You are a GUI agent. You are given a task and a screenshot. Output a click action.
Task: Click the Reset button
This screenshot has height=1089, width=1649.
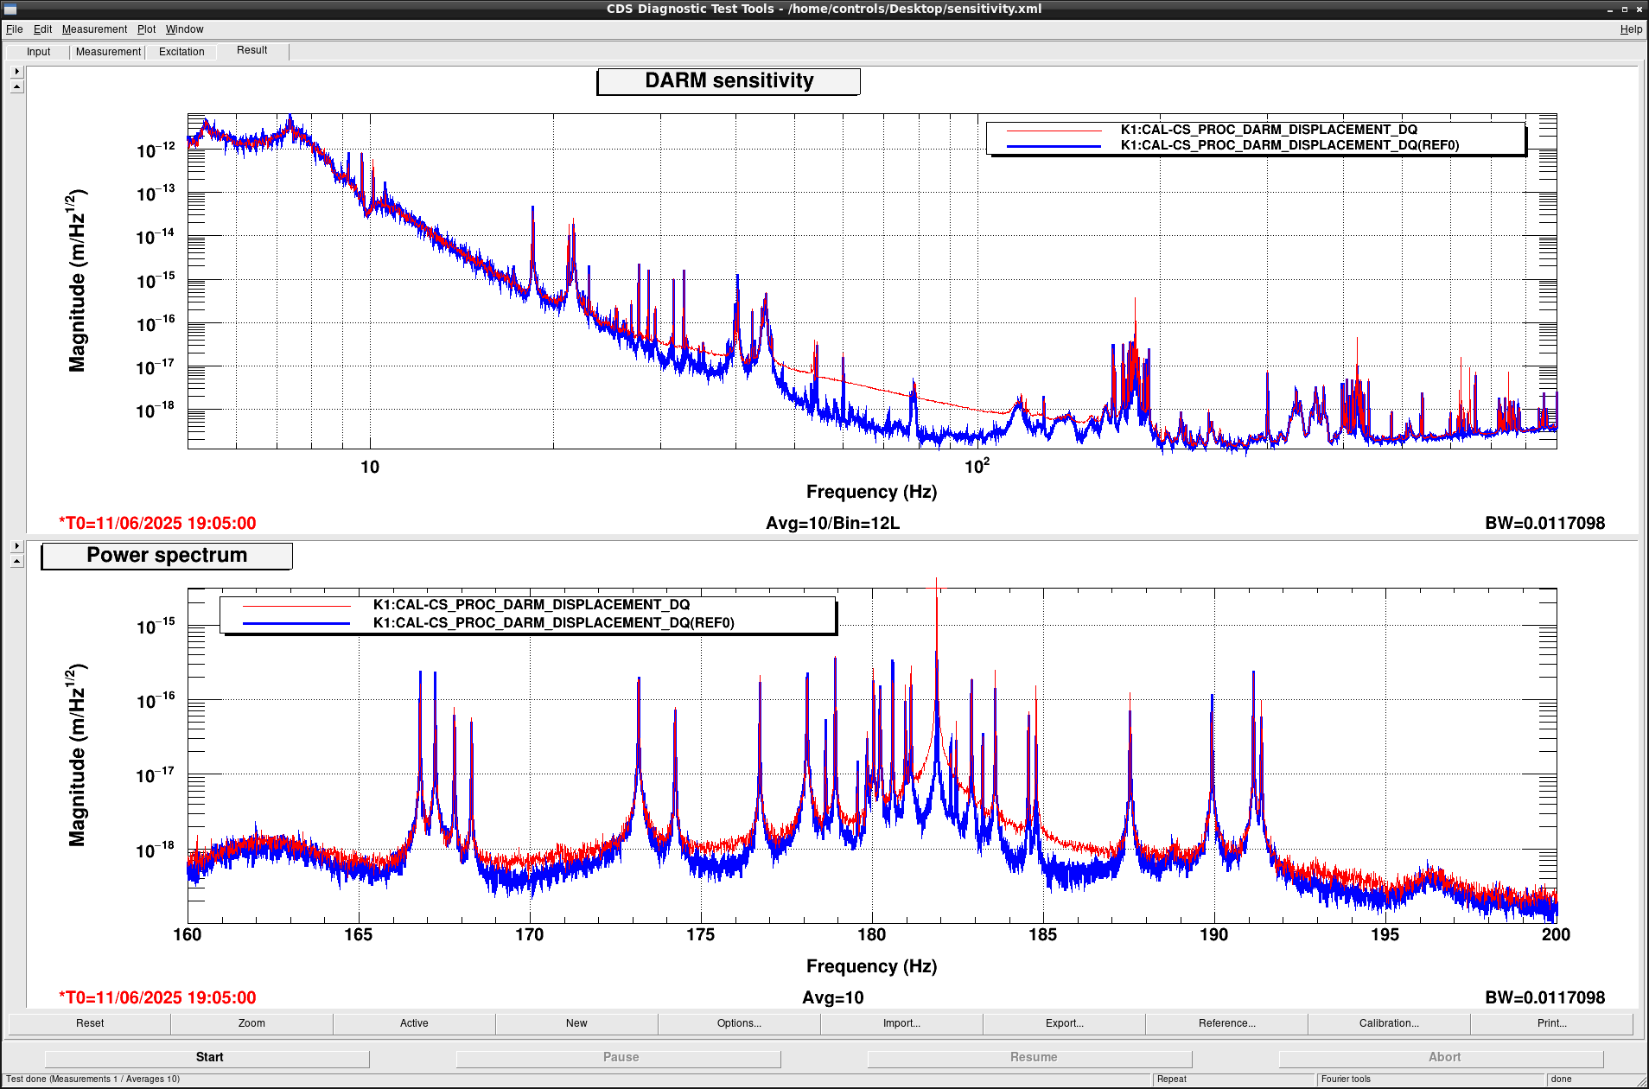coord(90,1023)
